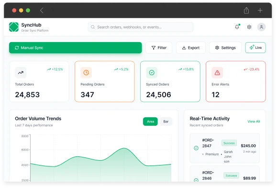
Task: Open a new tab with plus icon
Action: pos(260,11)
